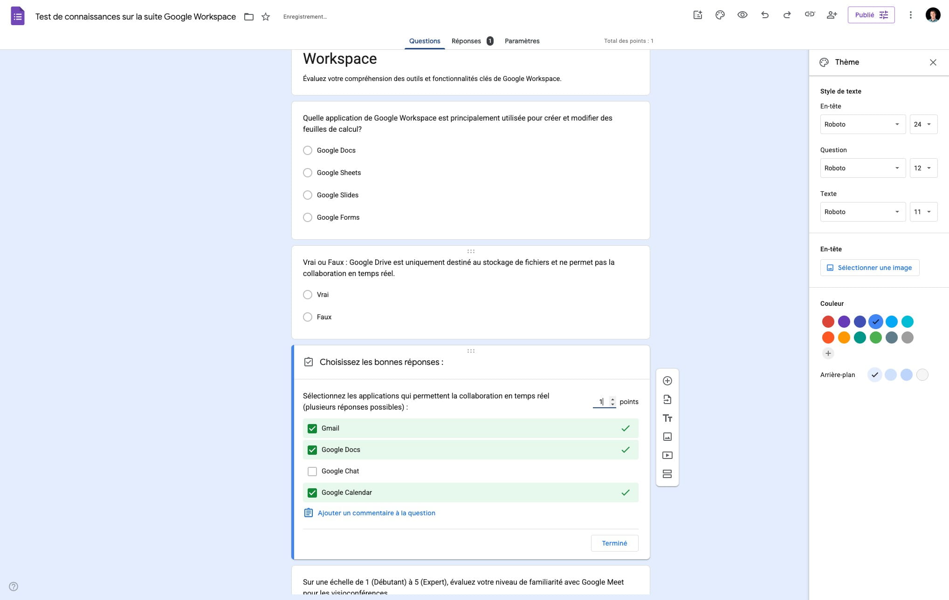This screenshot has width=949, height=600.
Task: Open the help icon at bottom left
Action: [14, 587]
